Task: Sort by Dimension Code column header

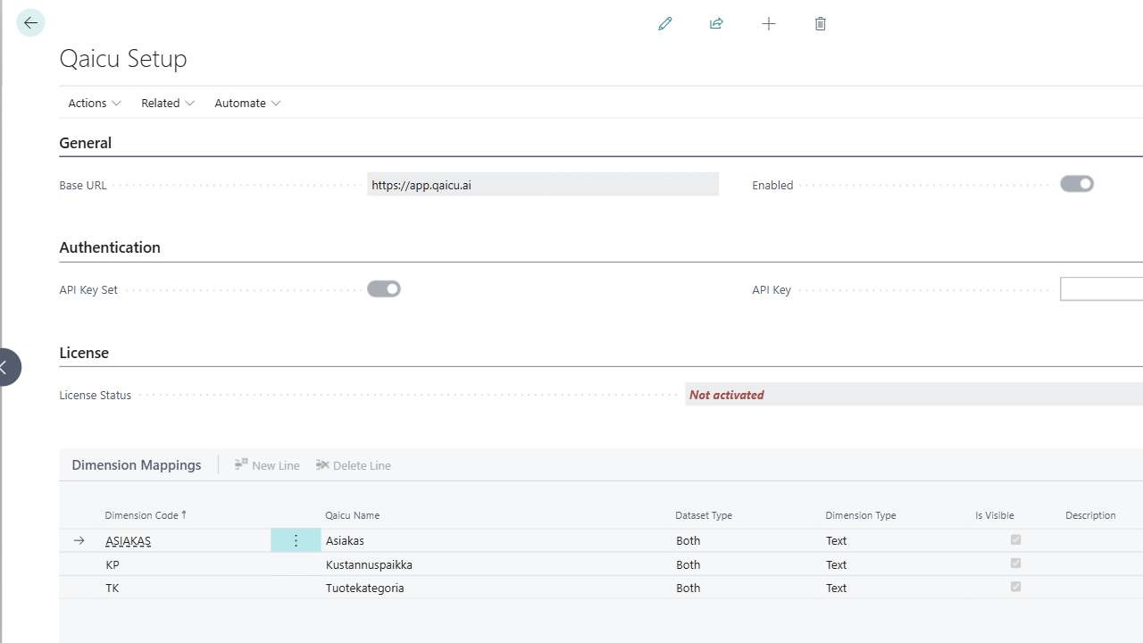Action: pyautogui.click(x=146, y=515)
